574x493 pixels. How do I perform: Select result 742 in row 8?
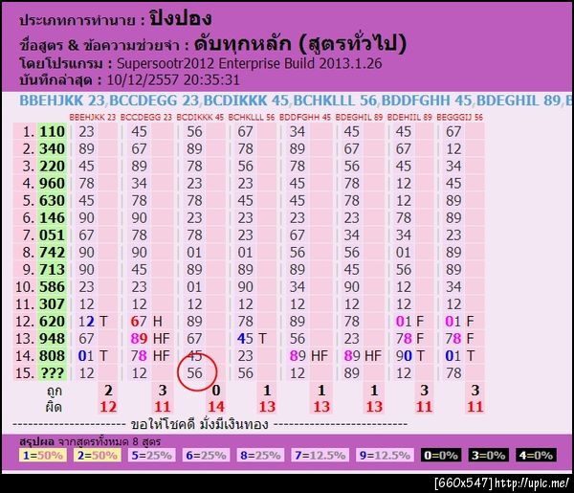tap(52, 252)
